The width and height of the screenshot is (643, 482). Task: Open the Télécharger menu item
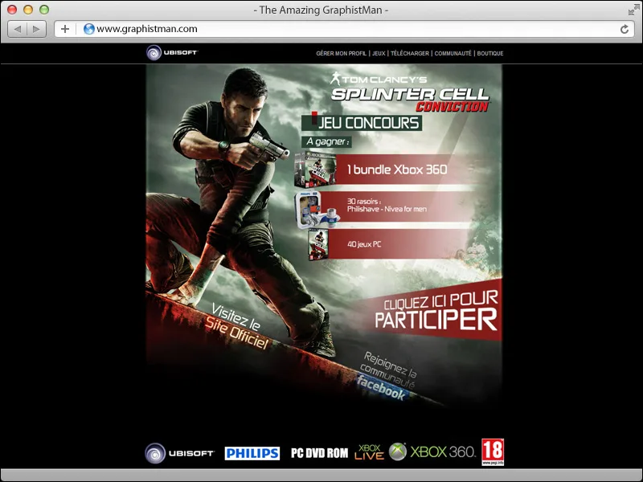(x=410, y=53)
